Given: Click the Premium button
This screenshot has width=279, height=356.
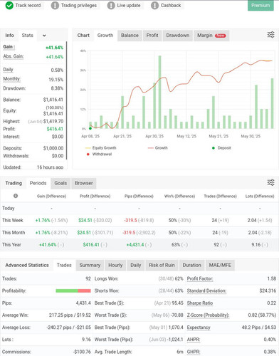Looking at the screenshot, I should 260,6.
